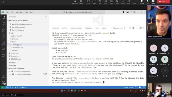172x97 pixels.
Task: Toggle Camera in Teams toolbar
Action: coord(142,2)
